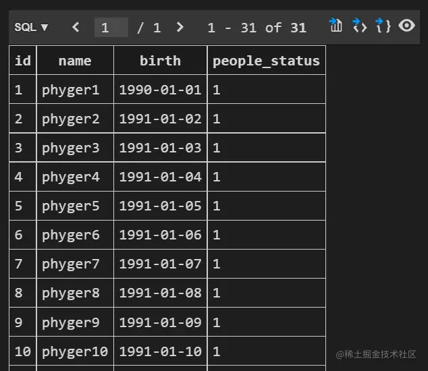Click the people_status column header

point(267,60)
